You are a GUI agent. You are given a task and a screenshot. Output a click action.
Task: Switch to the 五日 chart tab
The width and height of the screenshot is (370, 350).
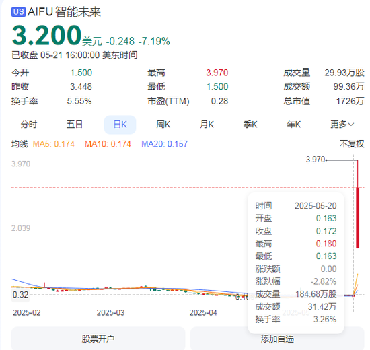click(x=75, y=125)
